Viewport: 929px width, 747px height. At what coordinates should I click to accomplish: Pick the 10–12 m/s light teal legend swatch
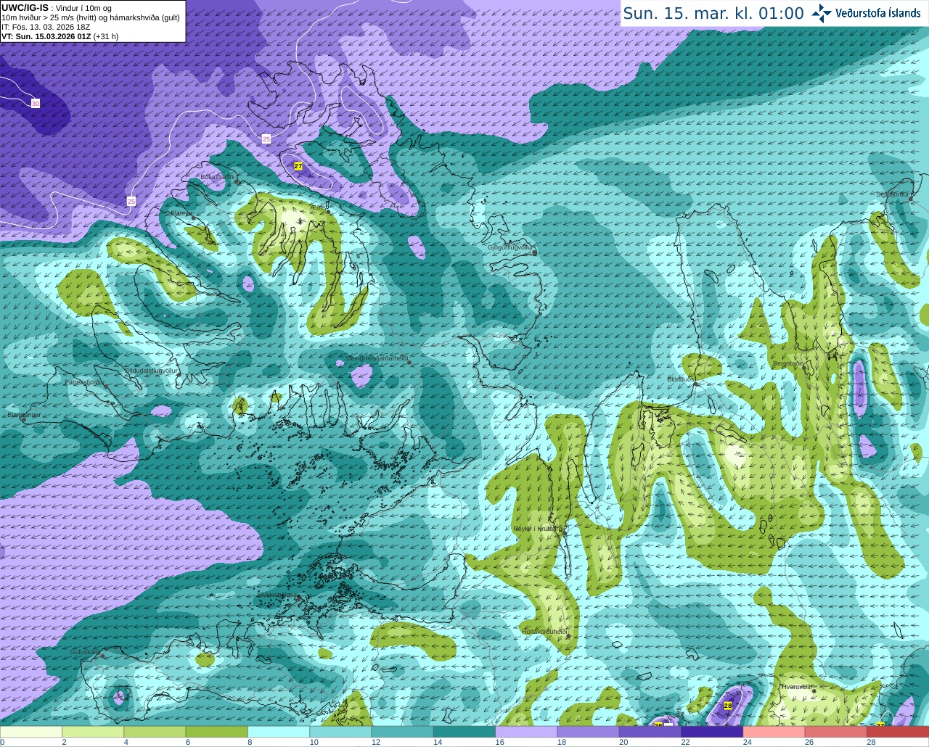tap(340, 732)
